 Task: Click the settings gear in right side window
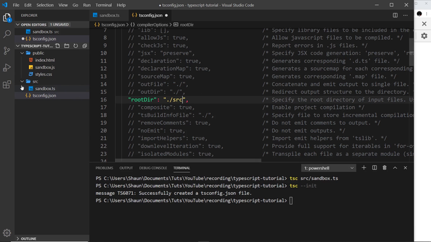click(424, 36)
